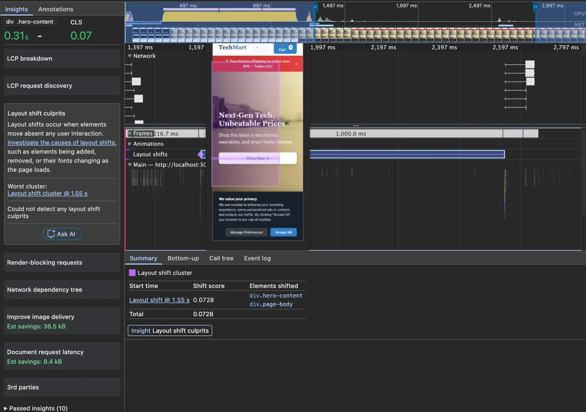This screenshot has width=586, height=412.
Task: Click the screenshot preview Accept All button
Action: (x=283, y=232)
